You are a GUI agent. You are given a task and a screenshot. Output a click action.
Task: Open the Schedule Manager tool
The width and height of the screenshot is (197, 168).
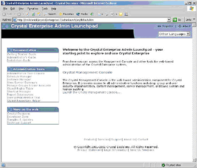click(x=19, y=76)
